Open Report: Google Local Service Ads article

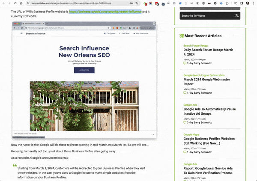(x=208, y=171)
